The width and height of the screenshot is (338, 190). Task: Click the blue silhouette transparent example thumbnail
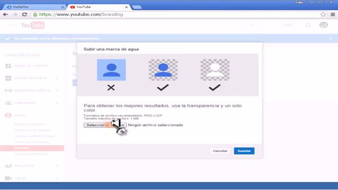pos(163,70)
